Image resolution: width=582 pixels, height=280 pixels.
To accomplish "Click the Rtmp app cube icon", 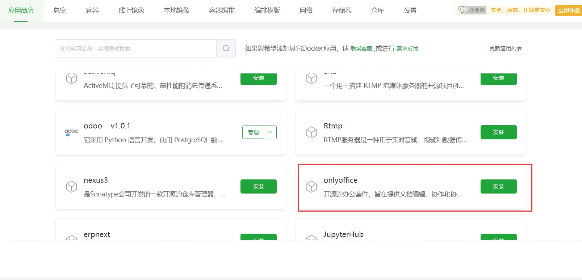I will pyautogui.click(x=311, y=132).
